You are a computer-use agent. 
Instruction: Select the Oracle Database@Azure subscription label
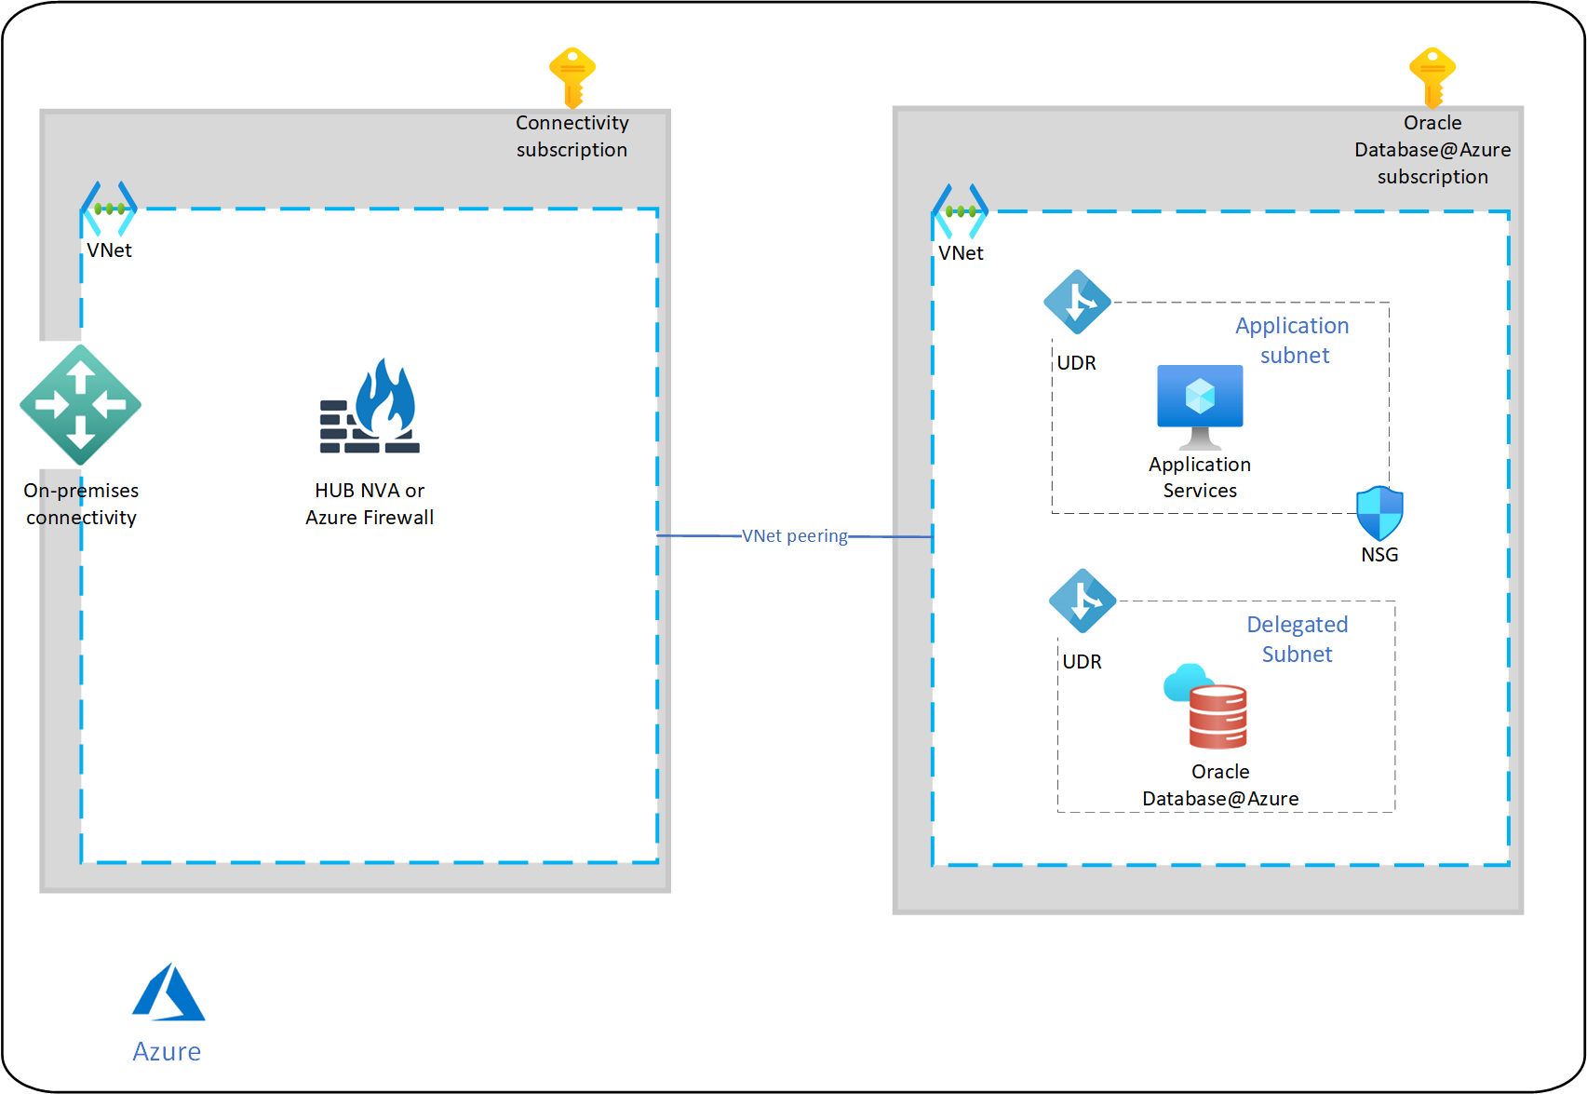click(x=1432, y=150)
